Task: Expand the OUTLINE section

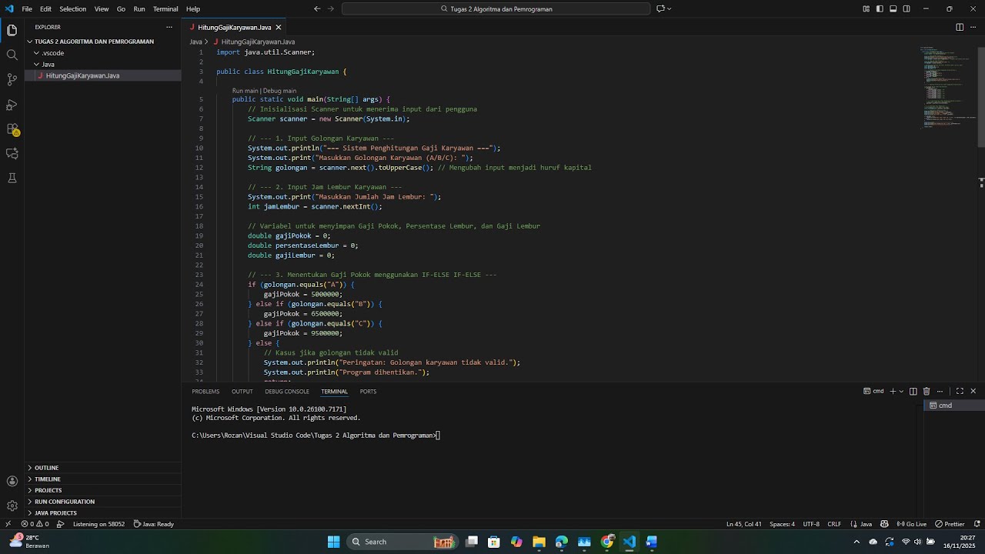Action: click(103, 468)
